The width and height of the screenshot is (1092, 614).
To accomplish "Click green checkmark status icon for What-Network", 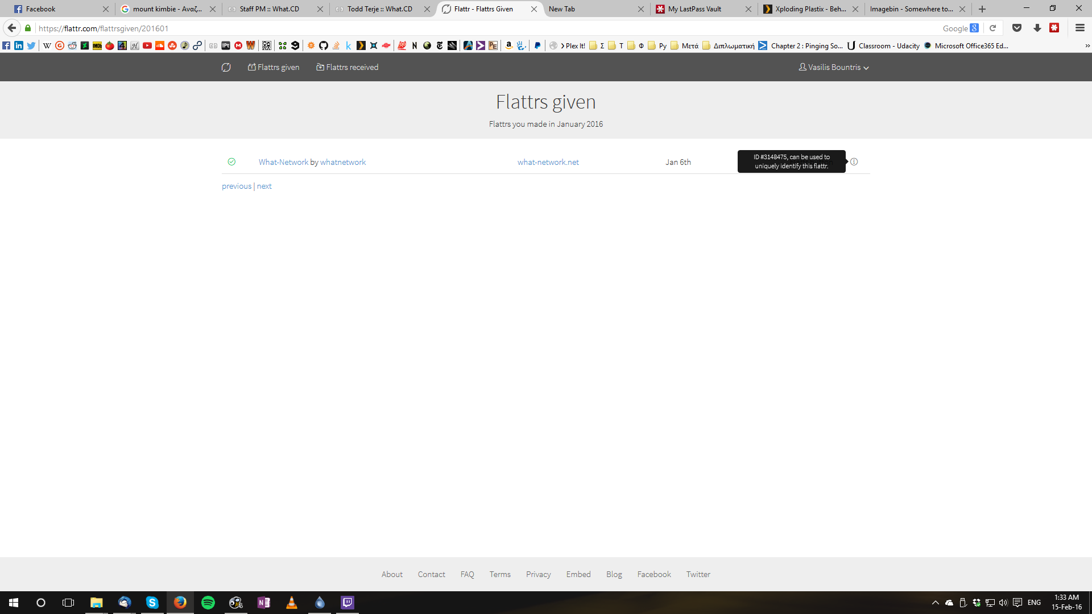I will pyautogui.click(x=231, y=162).
